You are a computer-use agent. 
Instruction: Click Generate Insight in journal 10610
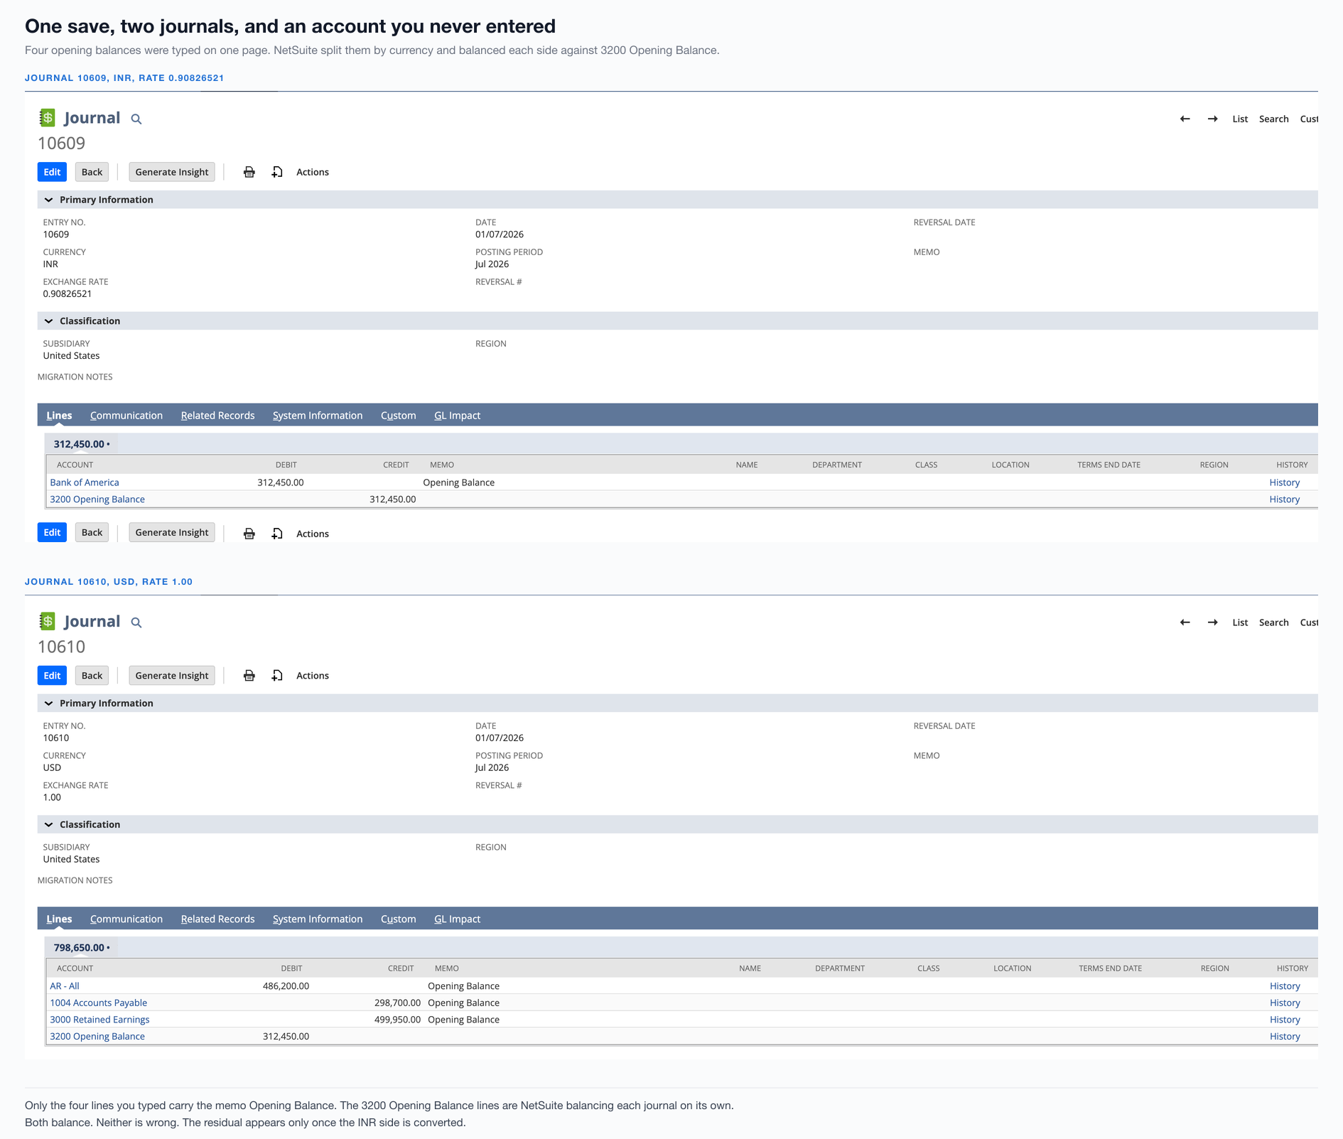point(172,676)
